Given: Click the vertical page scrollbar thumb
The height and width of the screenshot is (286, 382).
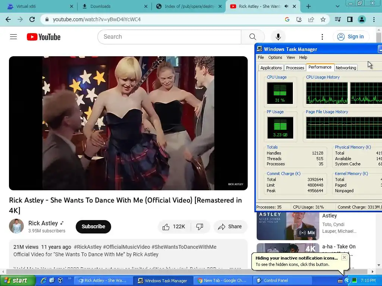Looking at the screenshot, I should [379, 37].
